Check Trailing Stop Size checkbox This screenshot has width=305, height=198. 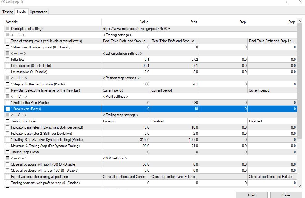coord(7,139)
